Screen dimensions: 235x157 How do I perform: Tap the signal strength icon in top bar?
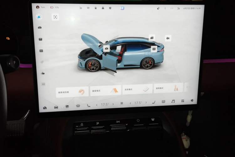[178, 8]
